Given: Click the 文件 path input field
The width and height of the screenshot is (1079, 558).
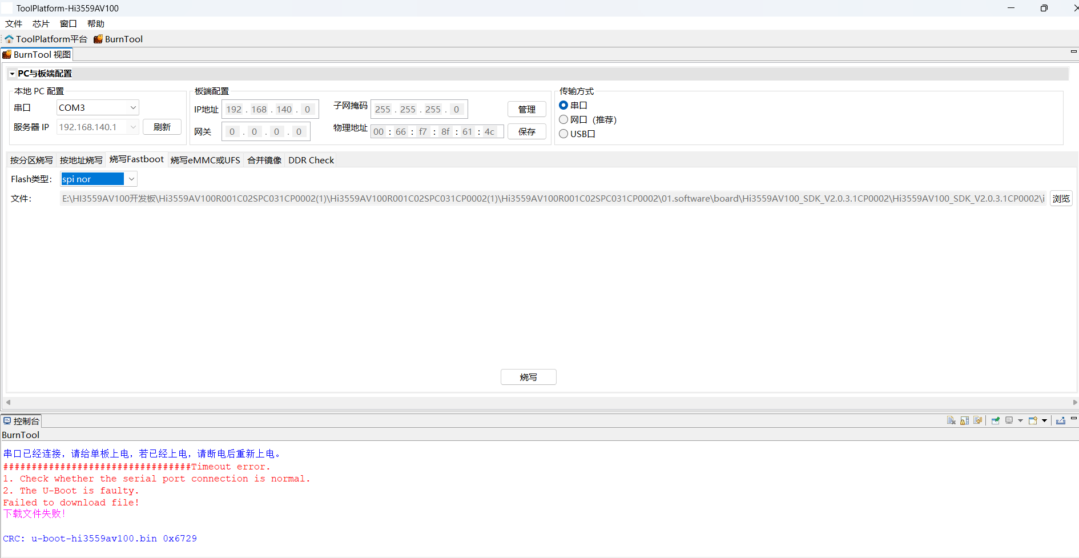Looking at the screenshot, I should [x=553, y=198].
